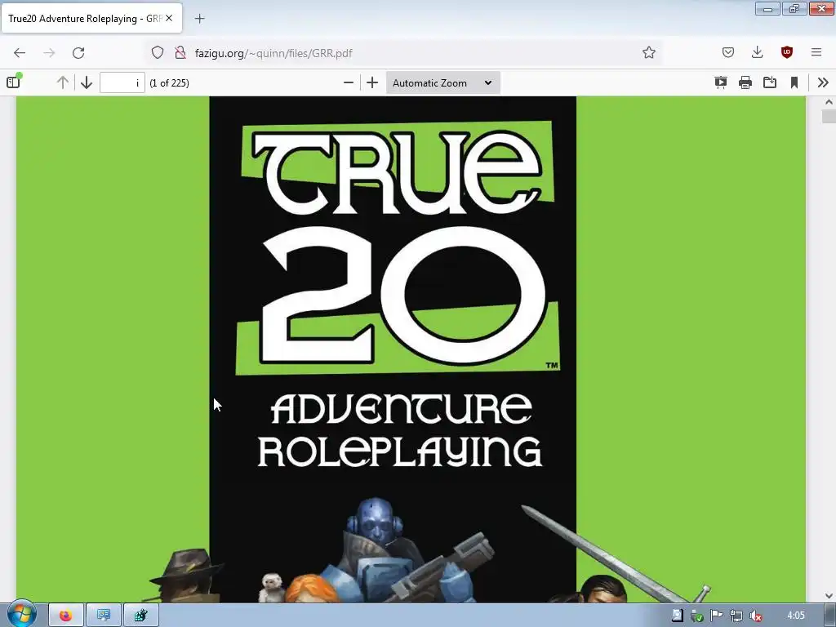Viewport: 836px width, 627px height.
Task: Open a new browser tab
Action: (199, 19)
